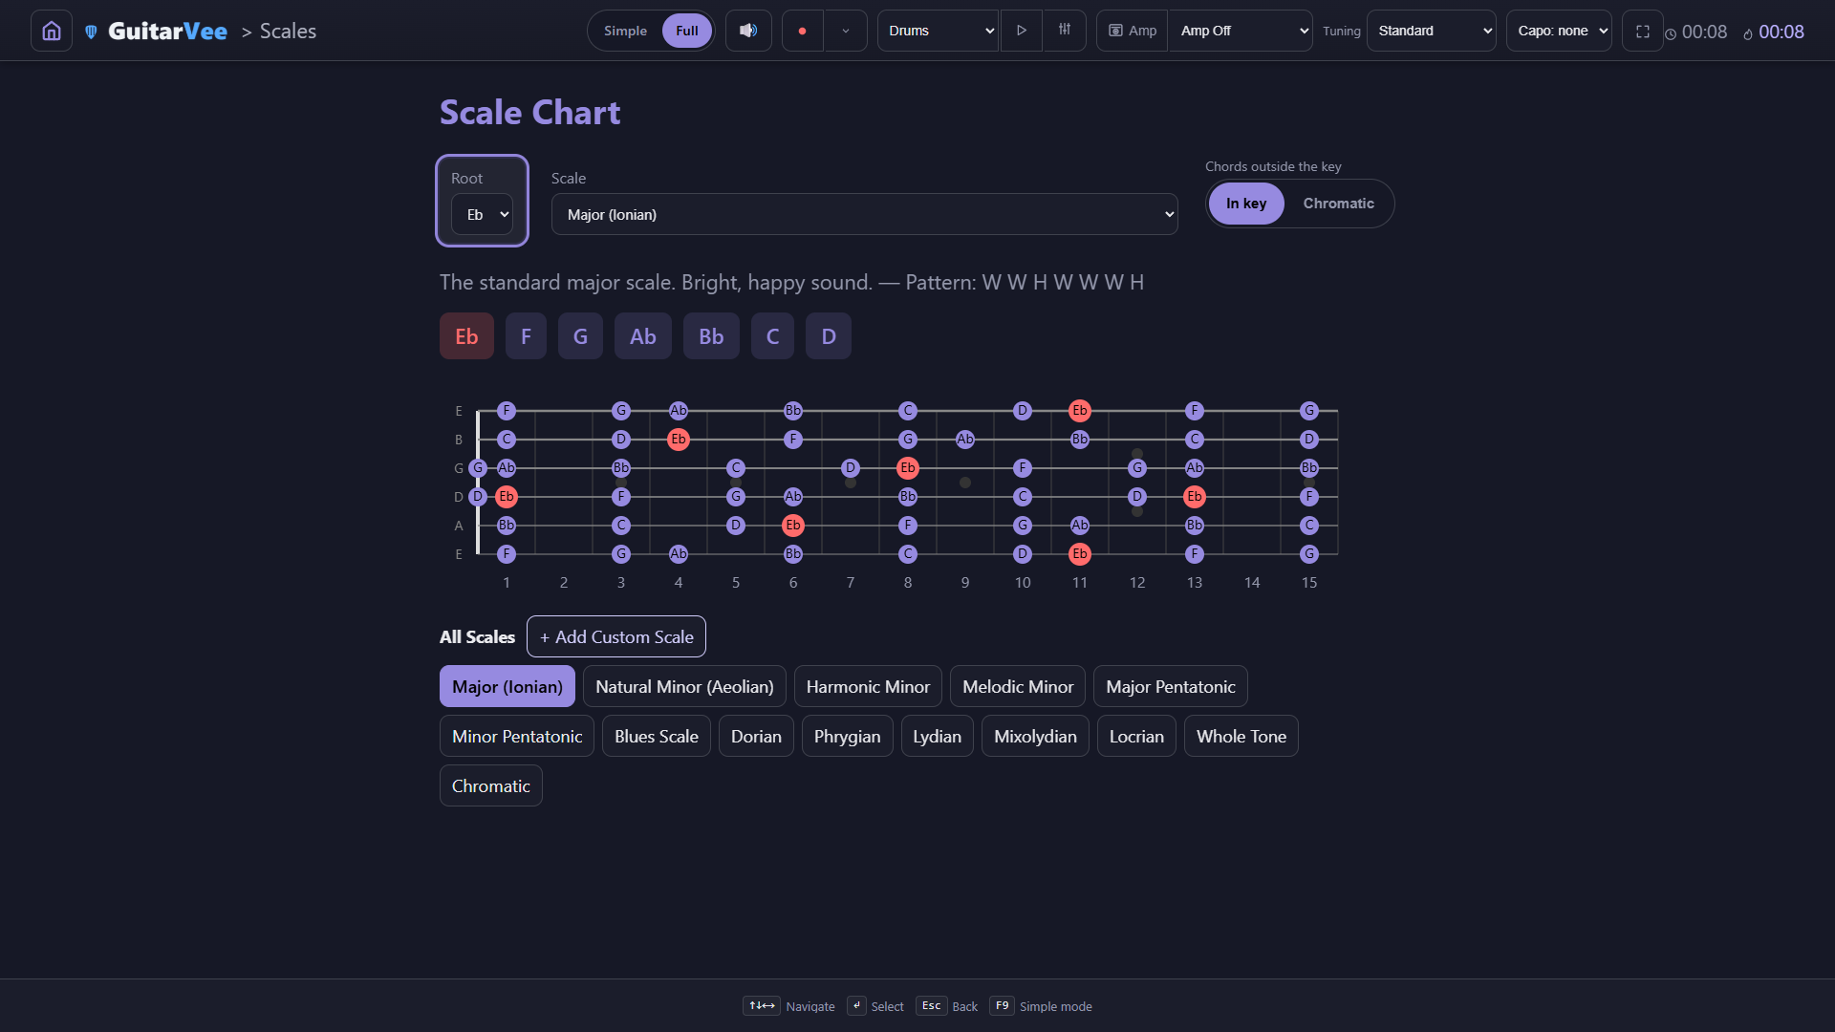Open the Drums dropdown
Screen dimensions: 1835x1032
click(x=939, y=31)
